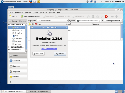This screenshot has width=125, height=93.
Task: Click the not-junk icon in the toolbar
Action: point(102,17)
